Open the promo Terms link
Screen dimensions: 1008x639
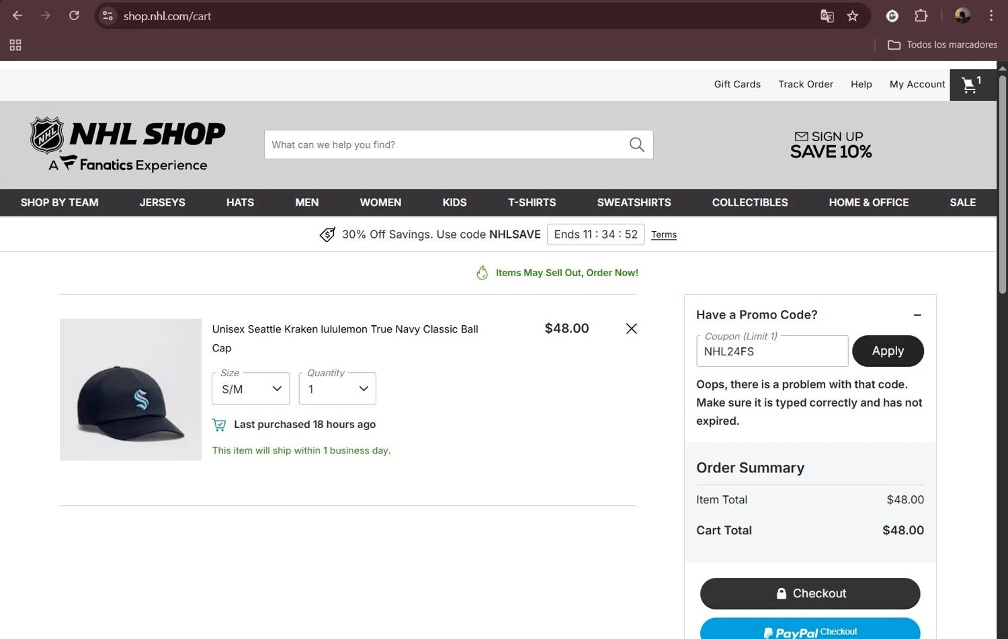[x=663, y=235]
